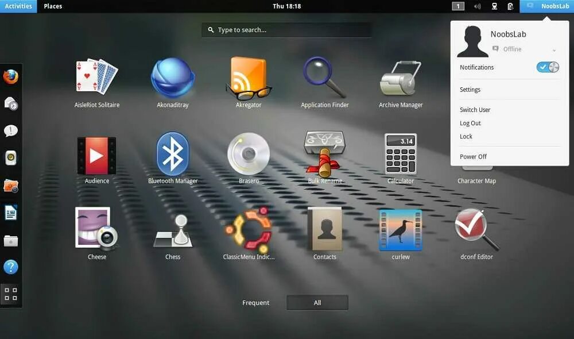Open the Character Map app label

(x=476, y=180)
